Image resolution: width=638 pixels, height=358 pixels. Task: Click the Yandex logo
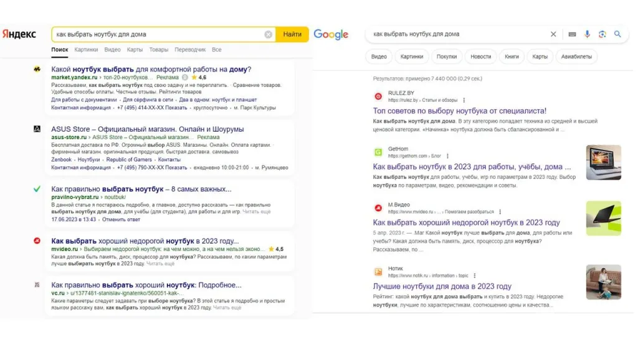(19, 34)
